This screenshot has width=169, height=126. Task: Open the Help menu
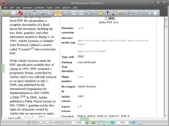(x=75, y=8)
